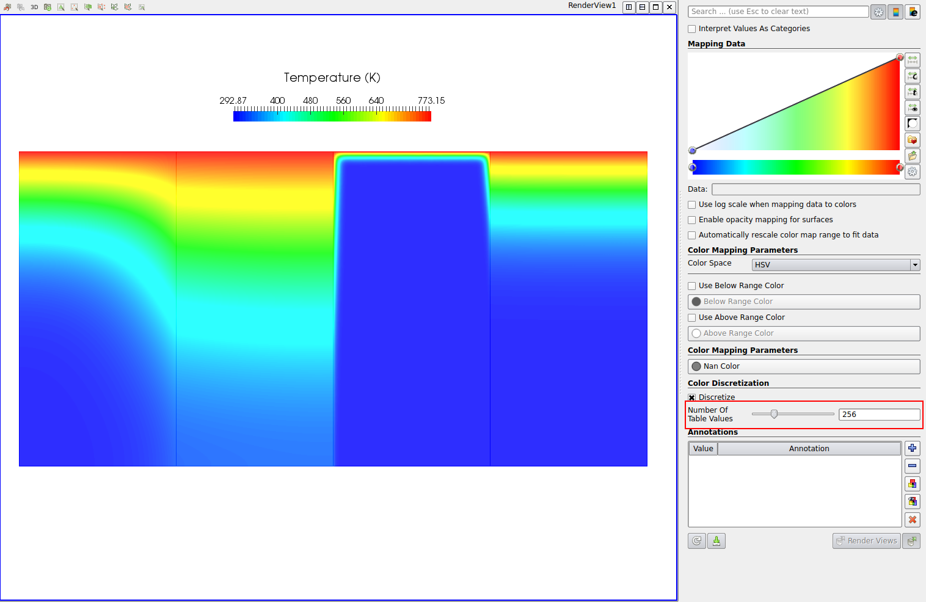Click the Value column header
Screen dimensions: 926x602
click(x=703, y=449)
